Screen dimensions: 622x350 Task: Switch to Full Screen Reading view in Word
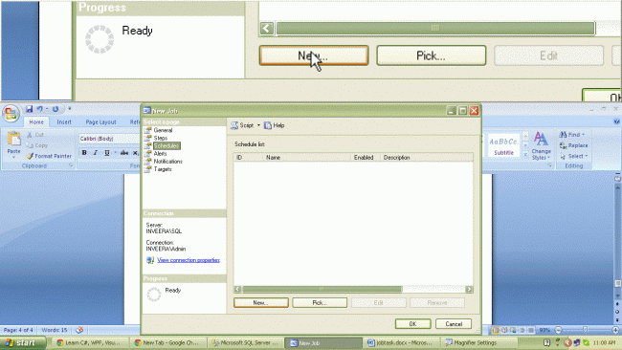coord(504,330)
